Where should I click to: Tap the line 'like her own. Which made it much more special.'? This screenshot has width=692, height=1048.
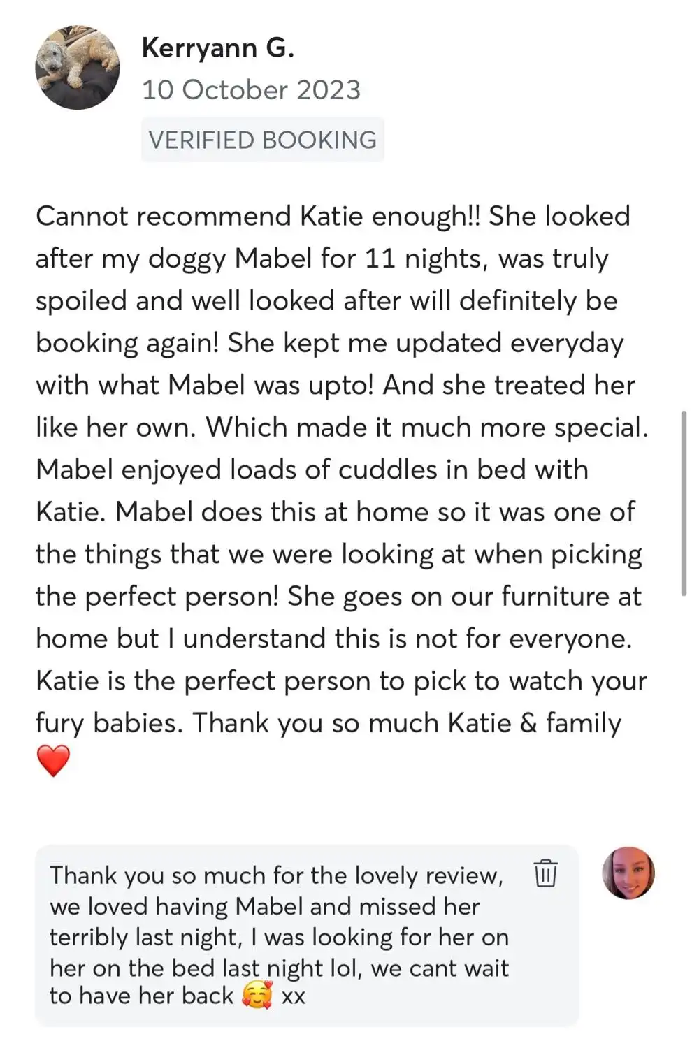[x=343, y=428]
